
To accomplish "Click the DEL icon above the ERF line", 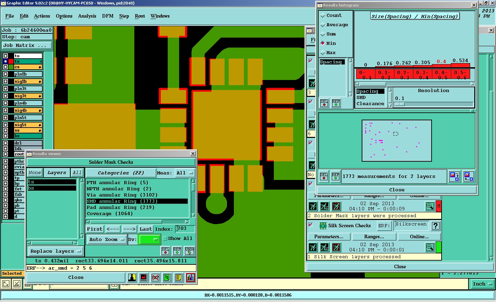I will (165, 251).
